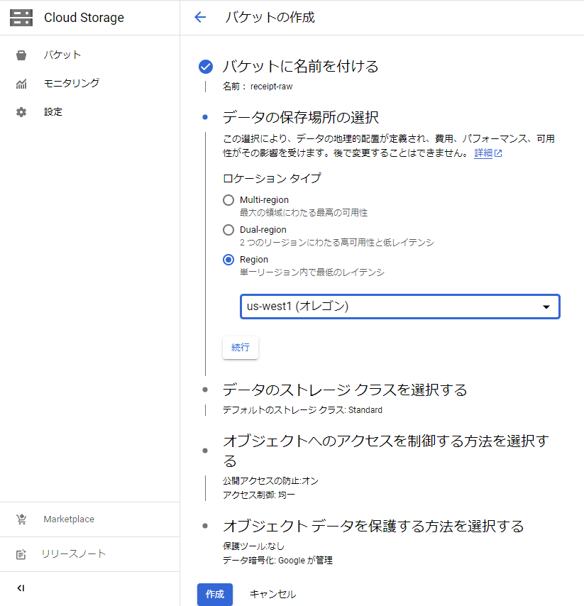This screenshot has width=584, height=606.
Task: Click the region dropdown arrow
Action: tap(546, 307)
